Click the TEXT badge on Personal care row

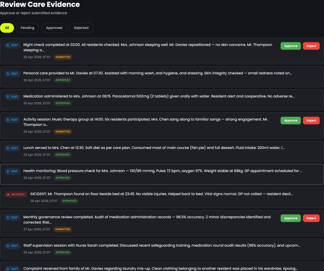tap(12, 73)
